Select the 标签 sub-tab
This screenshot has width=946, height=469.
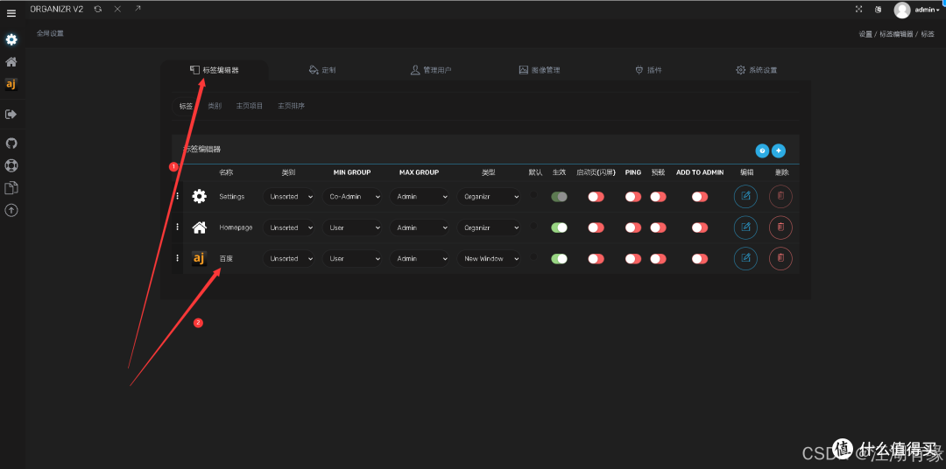click(186, 106)
